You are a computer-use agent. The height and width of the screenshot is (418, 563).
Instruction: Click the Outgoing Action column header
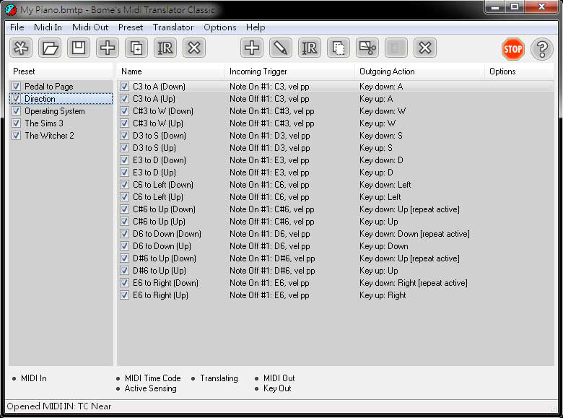tap(420, 71)
